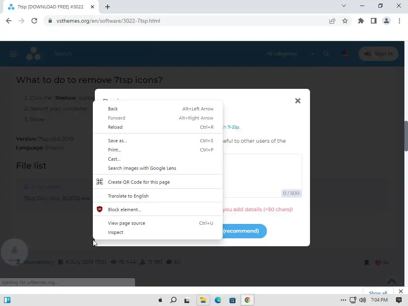Screen dimensions: 408x306
Task: Click the browser forward arrow
Action: click(x=22, y=21)
